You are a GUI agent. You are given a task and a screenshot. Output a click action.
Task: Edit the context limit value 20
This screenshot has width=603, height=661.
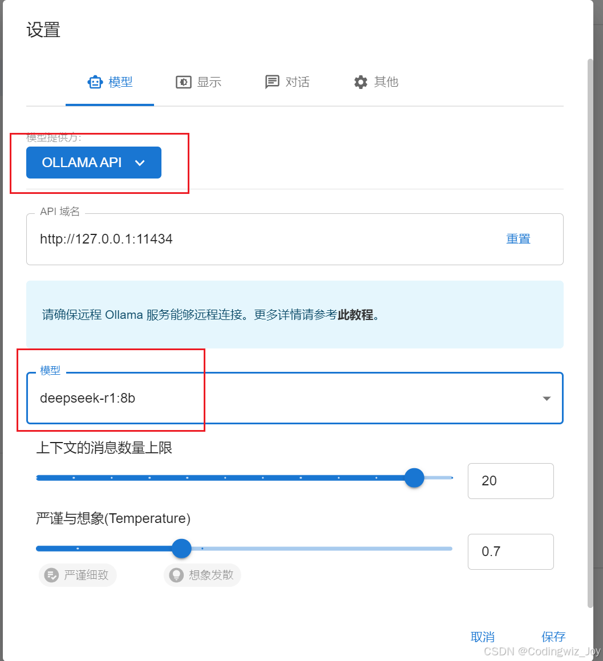tap(511, 481)
